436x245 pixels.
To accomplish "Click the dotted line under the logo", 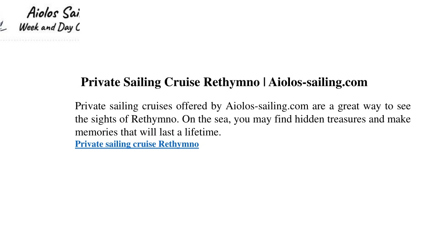I will click(40, 40).
